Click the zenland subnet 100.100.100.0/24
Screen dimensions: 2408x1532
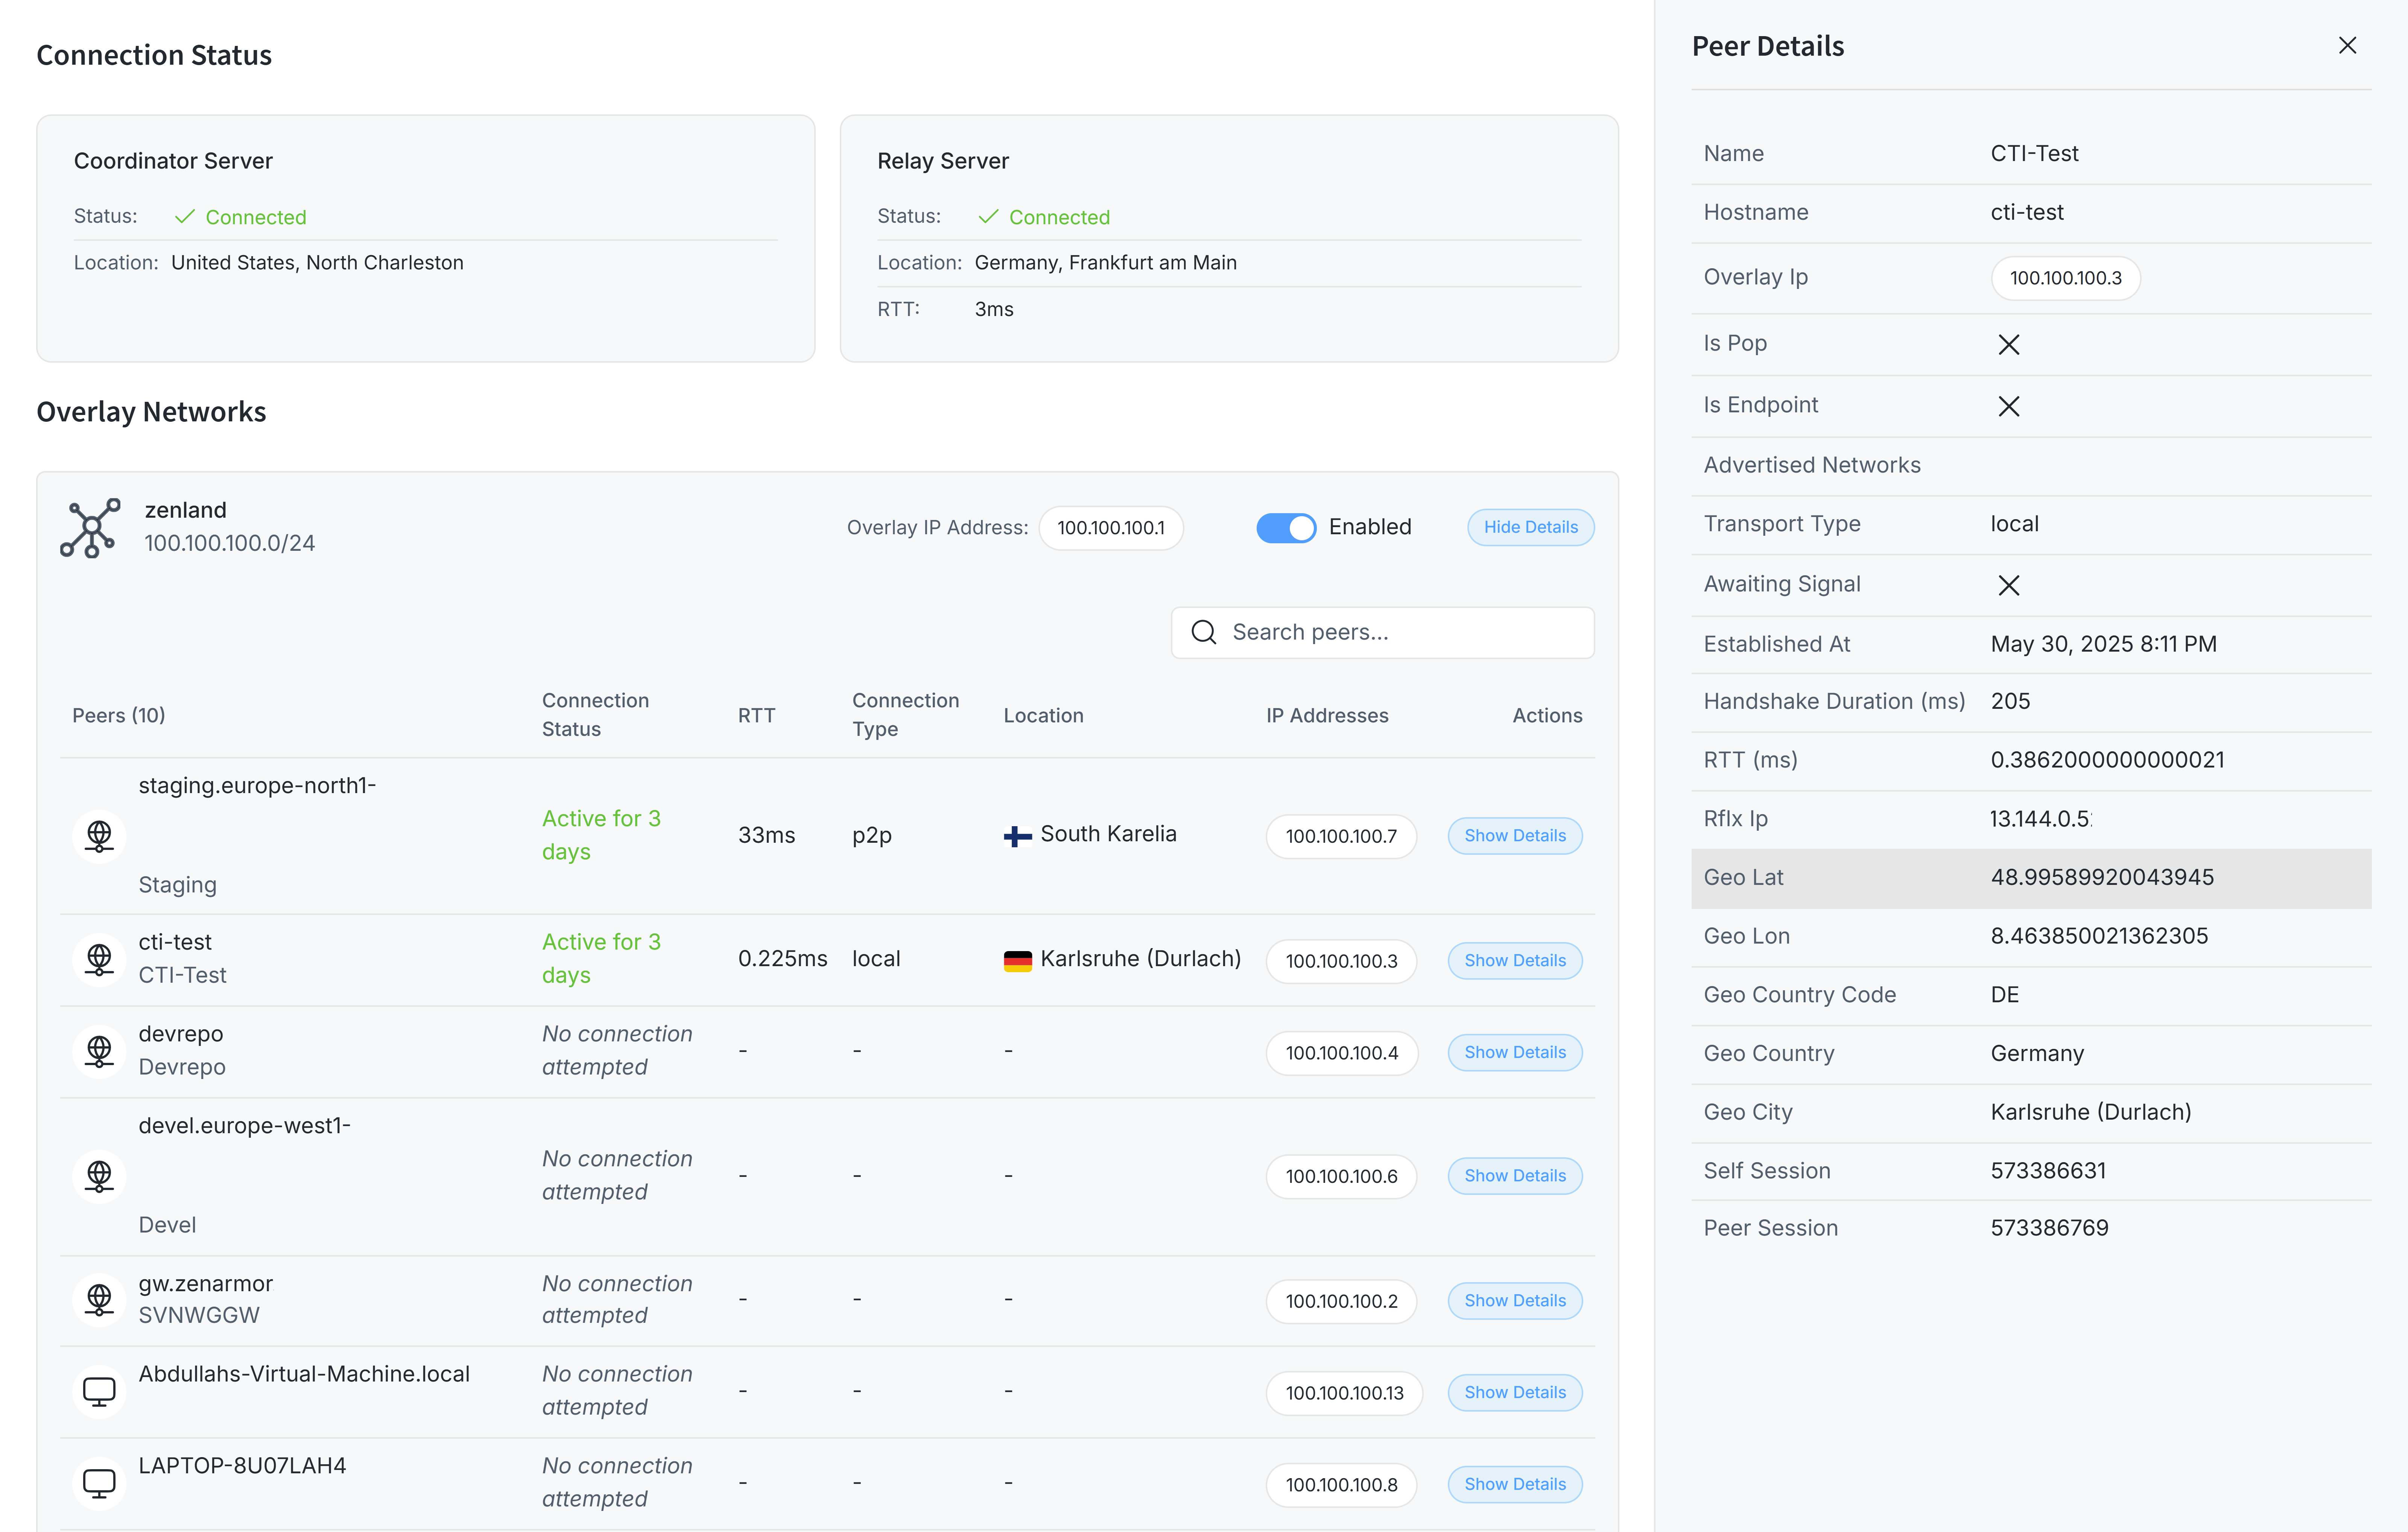(229, 543)
